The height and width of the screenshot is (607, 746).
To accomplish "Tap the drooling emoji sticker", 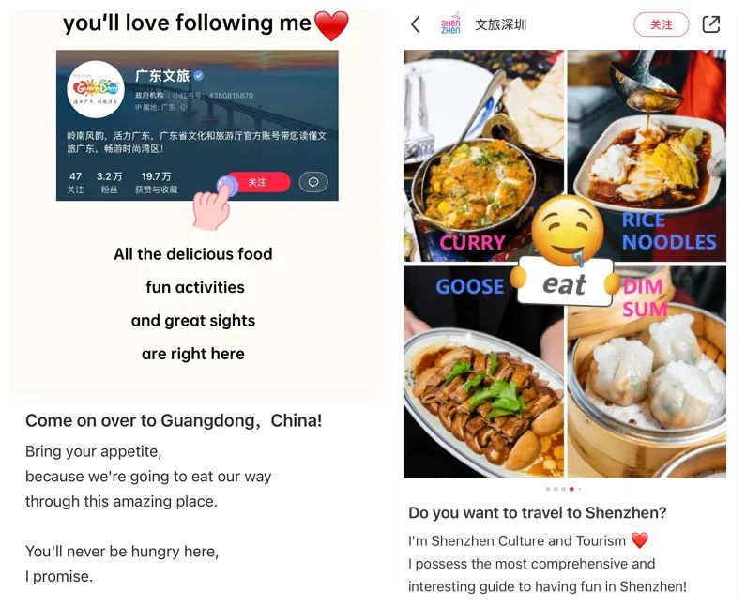I will 567,232.
